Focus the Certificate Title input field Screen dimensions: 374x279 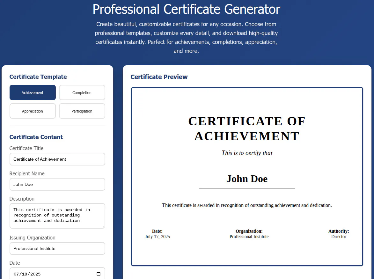[57, 159]
